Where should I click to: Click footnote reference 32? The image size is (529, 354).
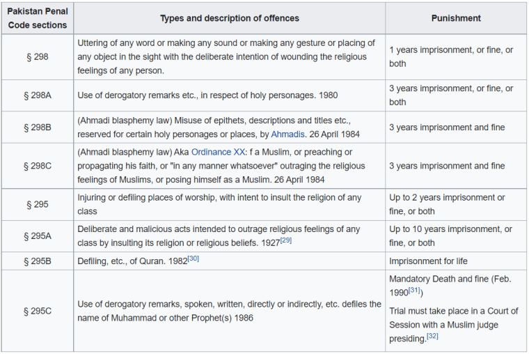pos(432,337)
